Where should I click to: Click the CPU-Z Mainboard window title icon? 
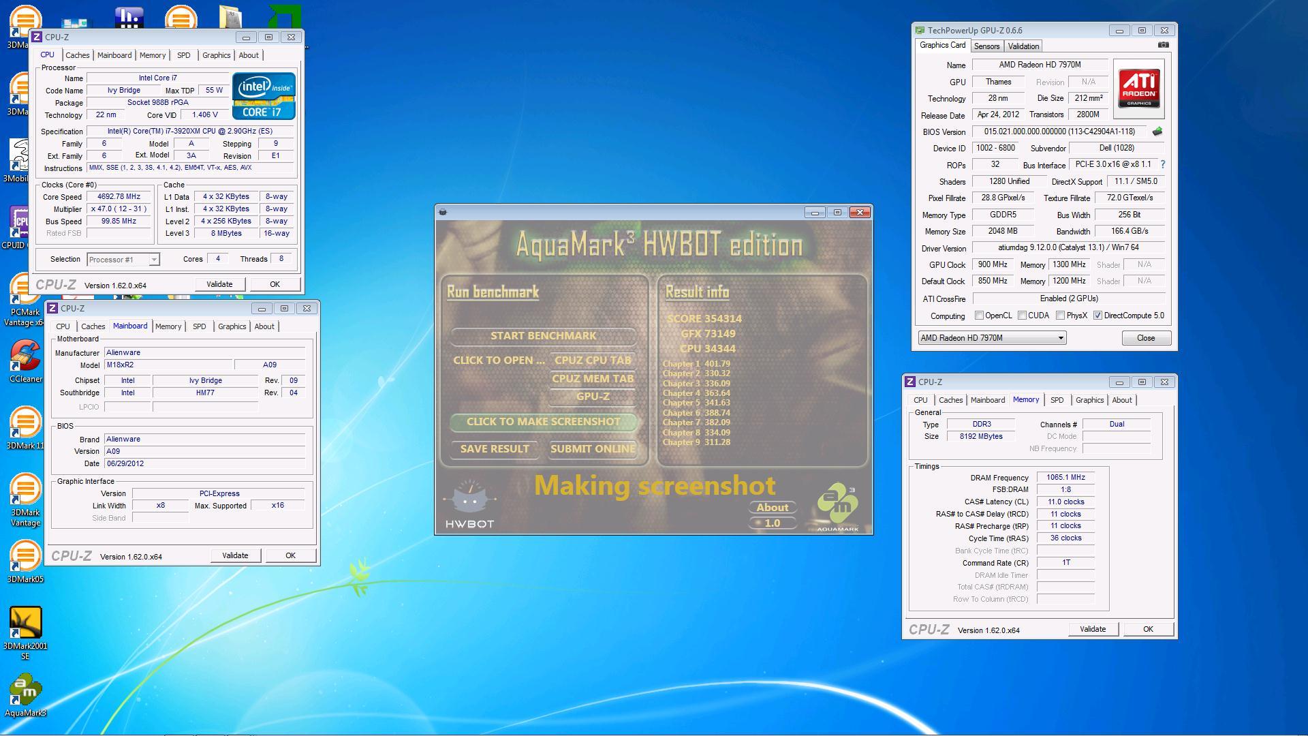pos(52,309)
